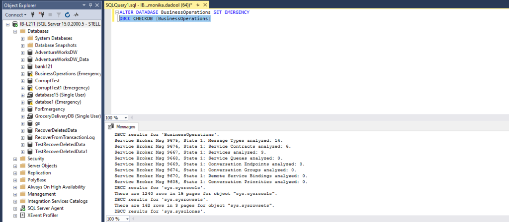Select the XEvent Profiler icon
This screenshot has width=509, height=222.
coord(22,215)
